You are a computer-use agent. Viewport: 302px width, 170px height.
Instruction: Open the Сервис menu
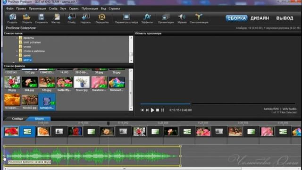(x=74, y=8)
